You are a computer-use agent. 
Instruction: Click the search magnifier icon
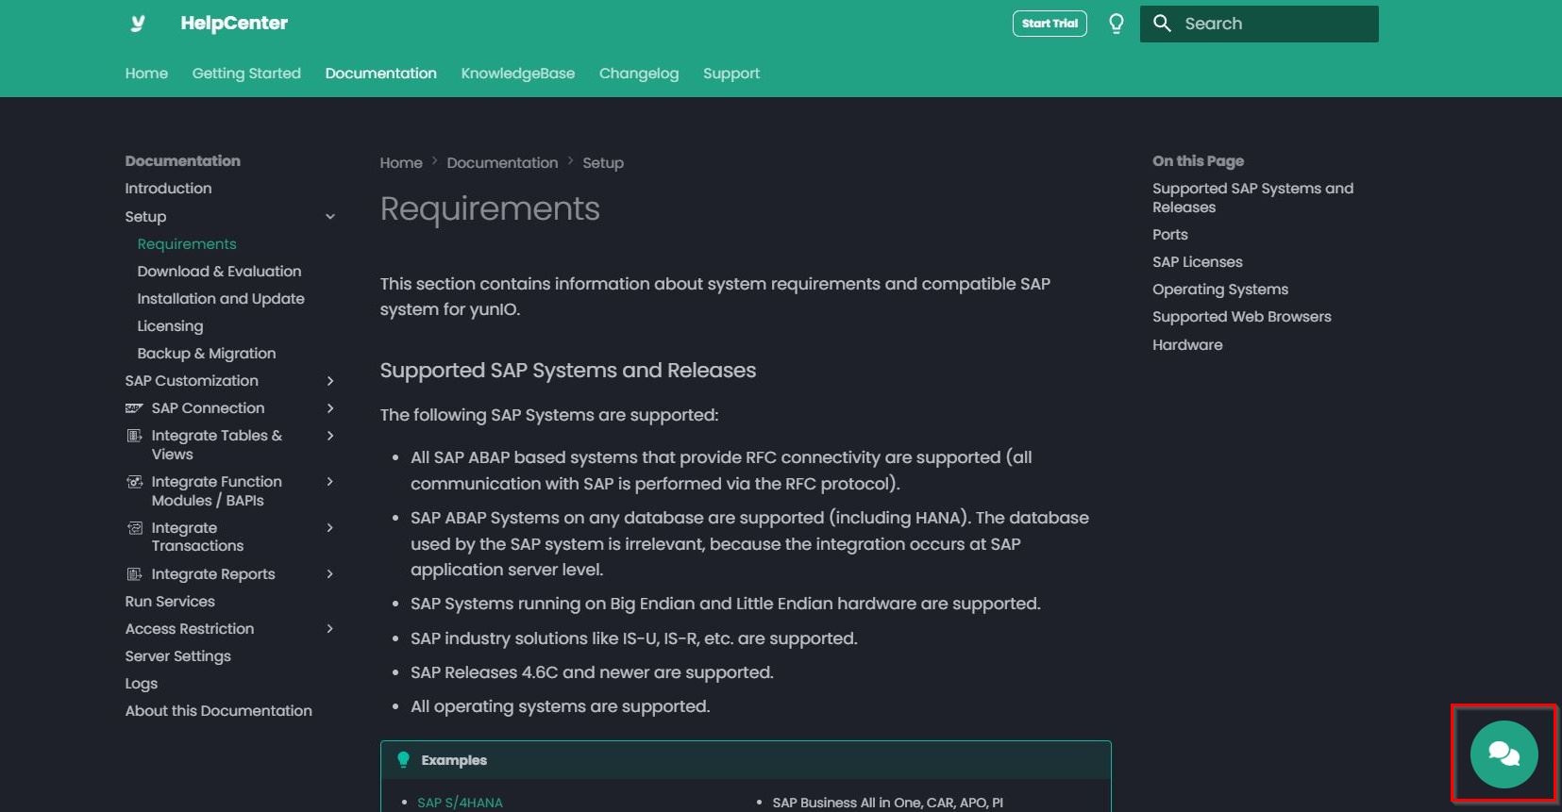point(1162,24)
